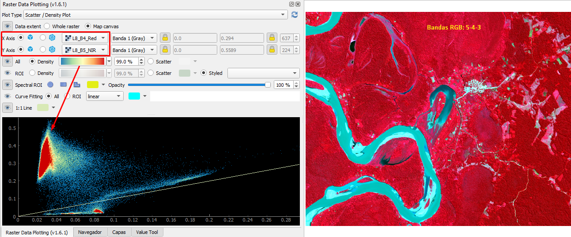Click the All 99.0 % percentile spinbox
The image size is (571, 237).
(129, 62)
